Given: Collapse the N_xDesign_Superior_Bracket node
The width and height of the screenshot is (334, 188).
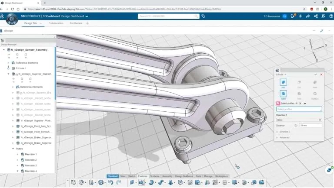Looking at the screenshot, I should [x=8, y=74].
